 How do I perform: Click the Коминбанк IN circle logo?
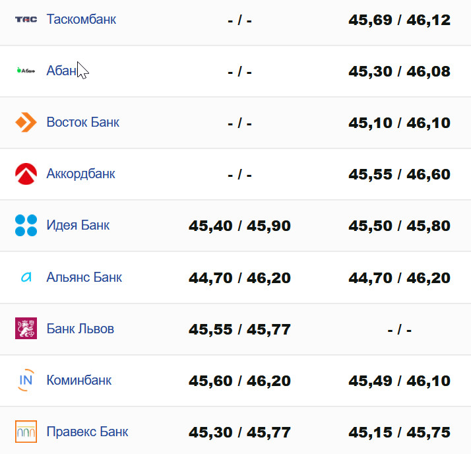click(x=26, y=380)
